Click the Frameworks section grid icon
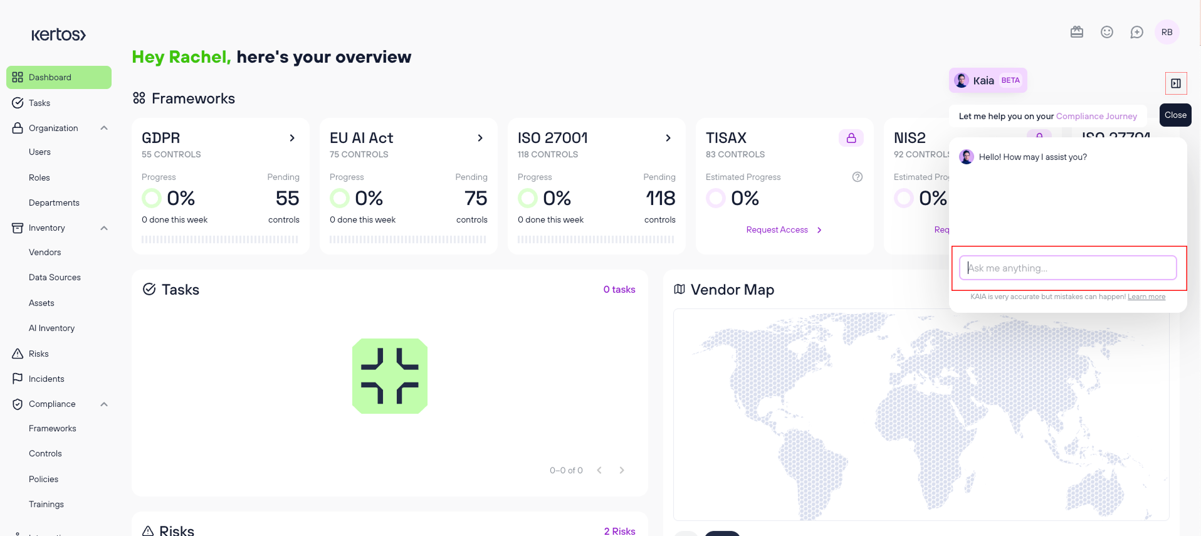Viewport: 1201px width, 536px height. 139,98
